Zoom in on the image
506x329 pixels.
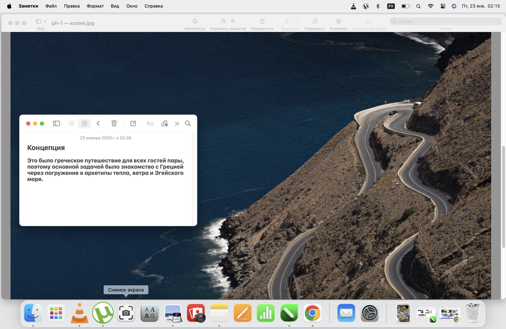click(x=233, y=21)
